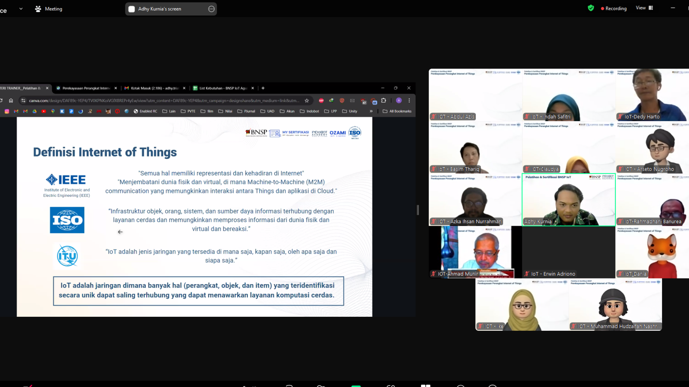Screen dimensions: 689x387
Task: Select the Adhy Kurnia's screen tab
Action: (x=171, y=9)
